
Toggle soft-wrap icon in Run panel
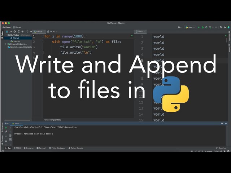[10, 136]
